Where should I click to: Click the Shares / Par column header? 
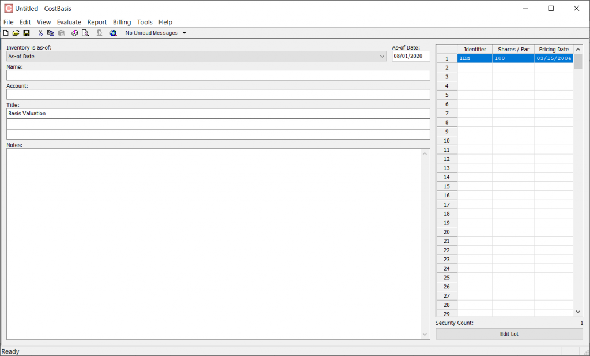pos(513,50)
